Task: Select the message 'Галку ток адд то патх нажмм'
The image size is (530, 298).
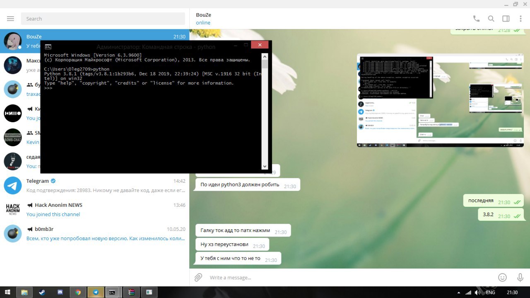Action: [x=243, y=230]
